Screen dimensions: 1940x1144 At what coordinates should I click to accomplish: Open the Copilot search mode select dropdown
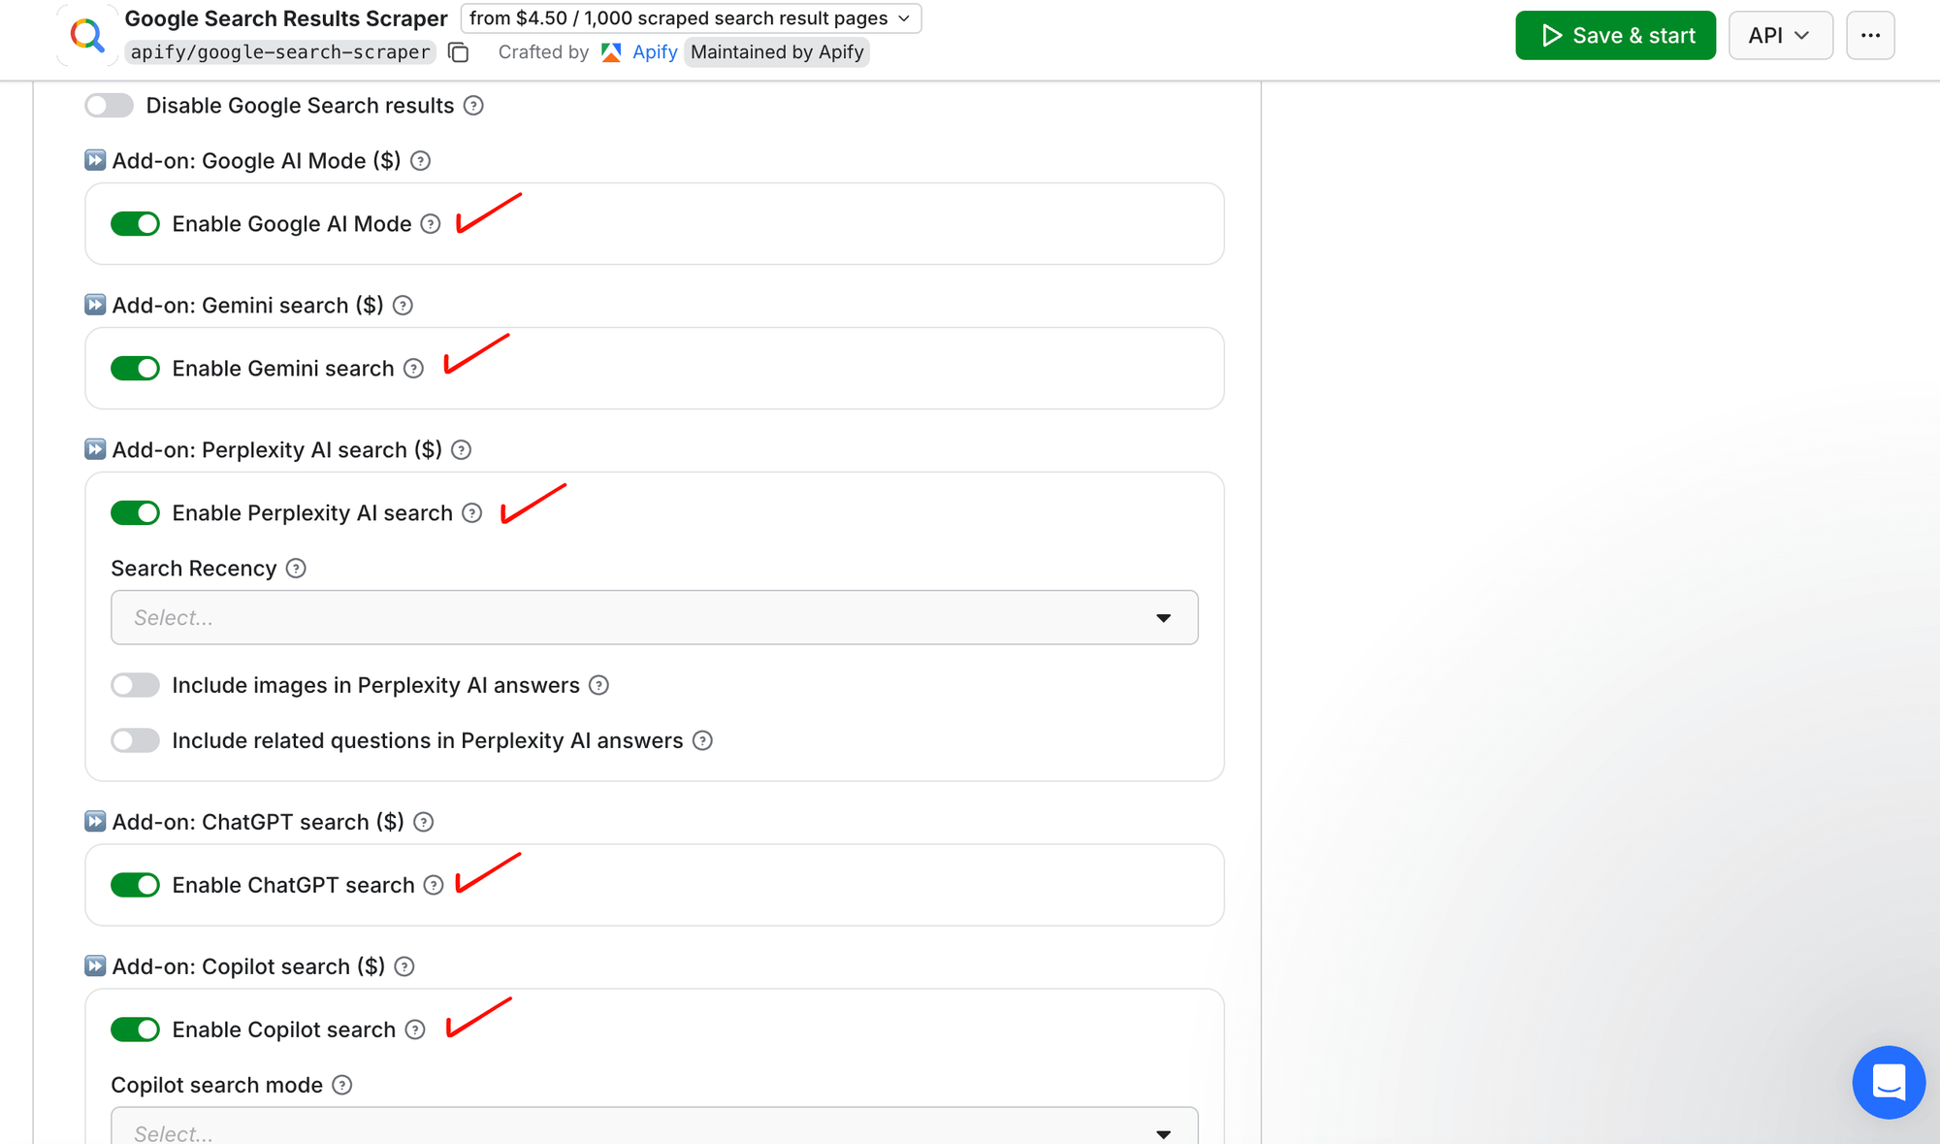[655, 1126]
